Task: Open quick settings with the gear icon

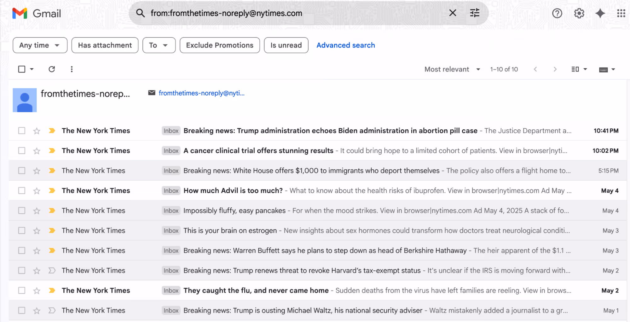Action: (x=579, y=13)
